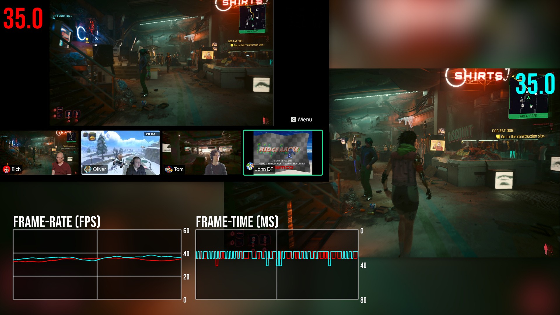The height and width of the screenshot is (315, 560).
Task: Click the Frame-Time (MS) graph
Action: [277, 264]
